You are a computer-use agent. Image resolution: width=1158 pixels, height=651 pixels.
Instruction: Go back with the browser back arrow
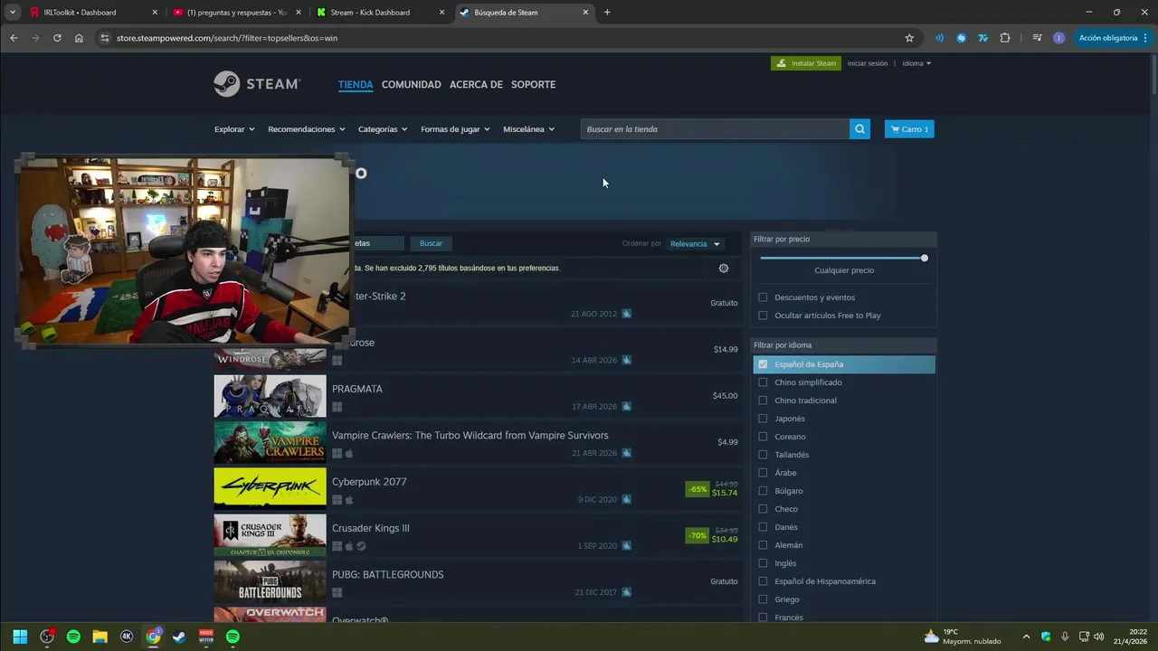point(14,38)
